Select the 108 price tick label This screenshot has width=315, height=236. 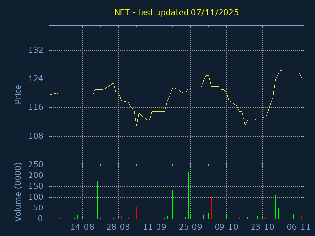click(x=37, y=136)
